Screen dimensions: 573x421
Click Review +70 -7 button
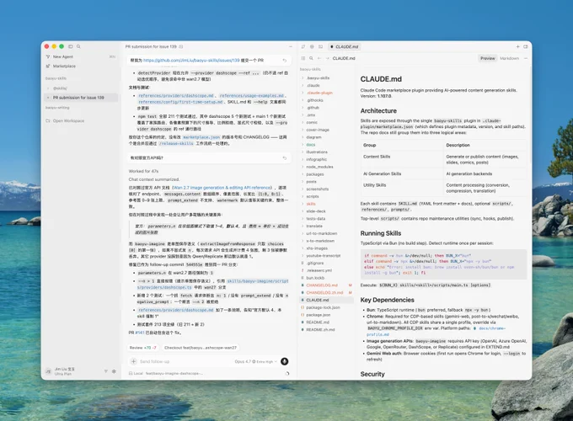coord(143,348)
